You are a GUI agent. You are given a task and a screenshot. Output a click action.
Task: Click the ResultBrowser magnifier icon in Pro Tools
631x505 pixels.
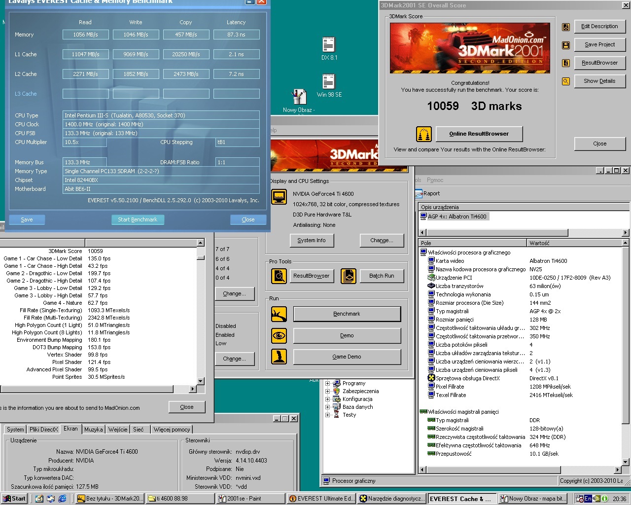pos(279,276)
